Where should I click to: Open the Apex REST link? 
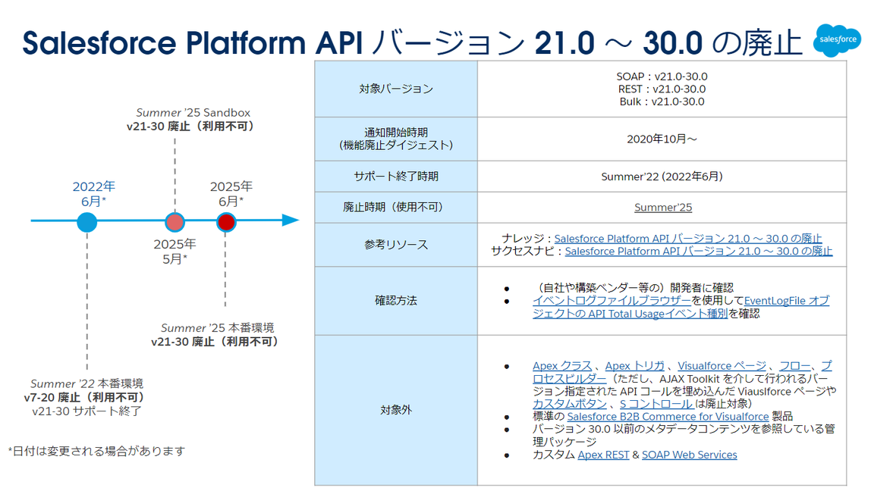(x=603, y=455)
